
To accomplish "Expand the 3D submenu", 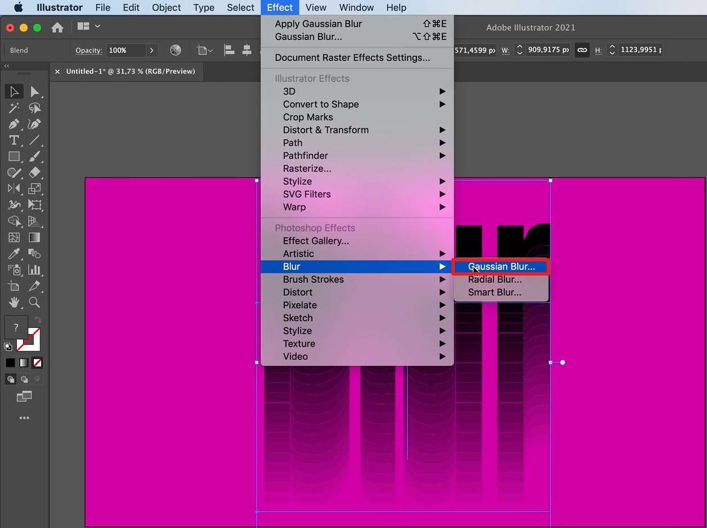I will click(357, 91).
